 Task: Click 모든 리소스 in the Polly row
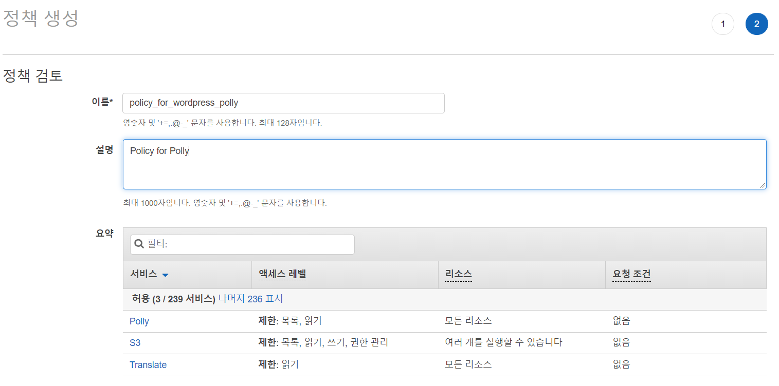(468, 321)
